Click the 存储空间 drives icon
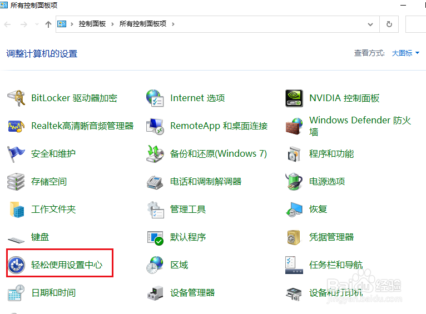Viewport: 426px width, 314px height. 16,182
